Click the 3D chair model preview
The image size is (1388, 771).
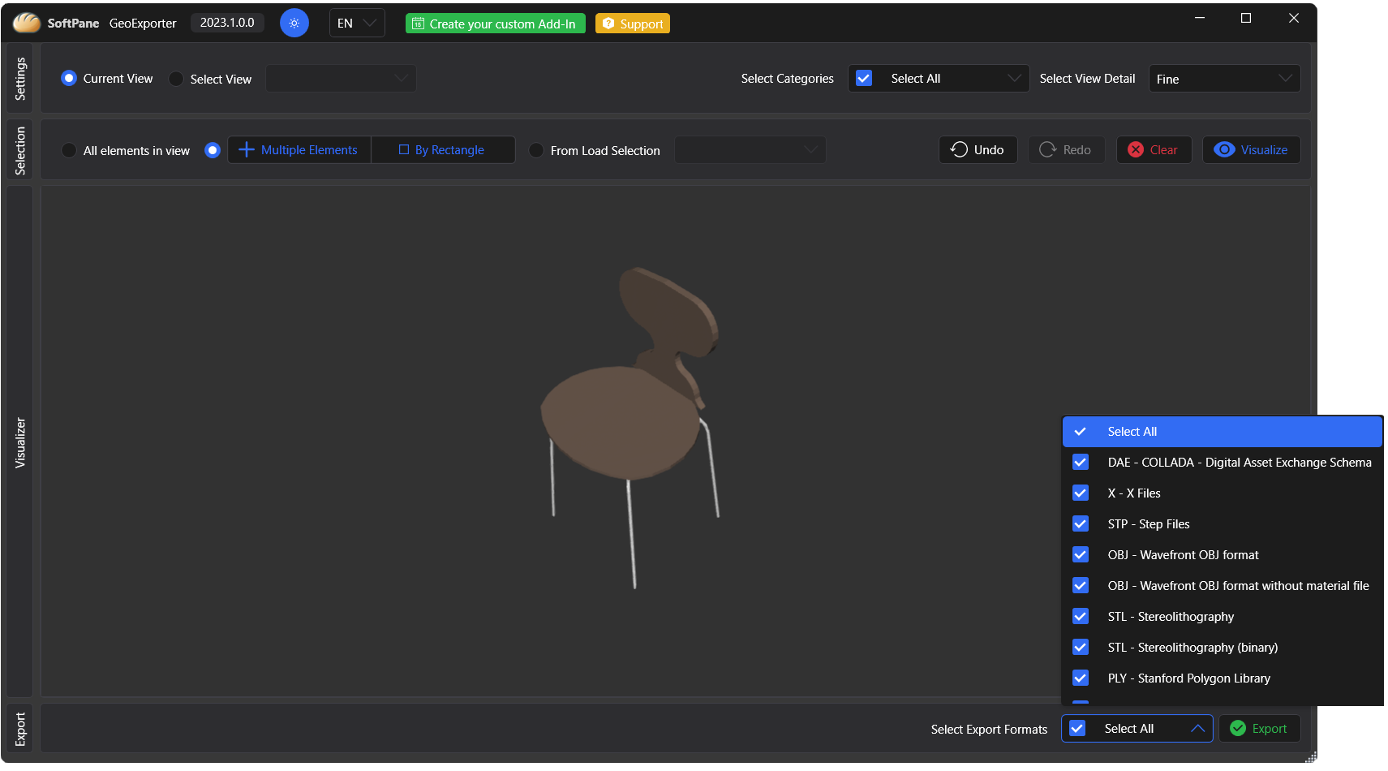[x=630, y=428]
